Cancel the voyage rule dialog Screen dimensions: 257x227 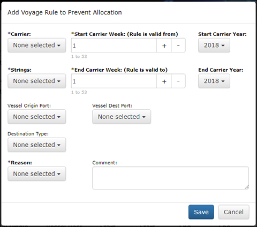tap(233, 212)
